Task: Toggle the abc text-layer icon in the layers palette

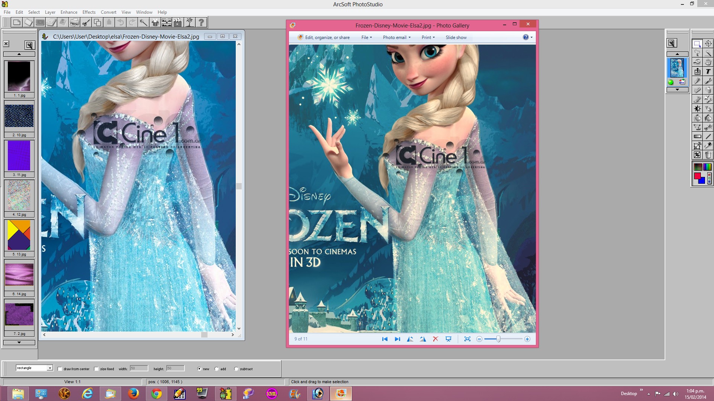Action: [x=682, y=82]
